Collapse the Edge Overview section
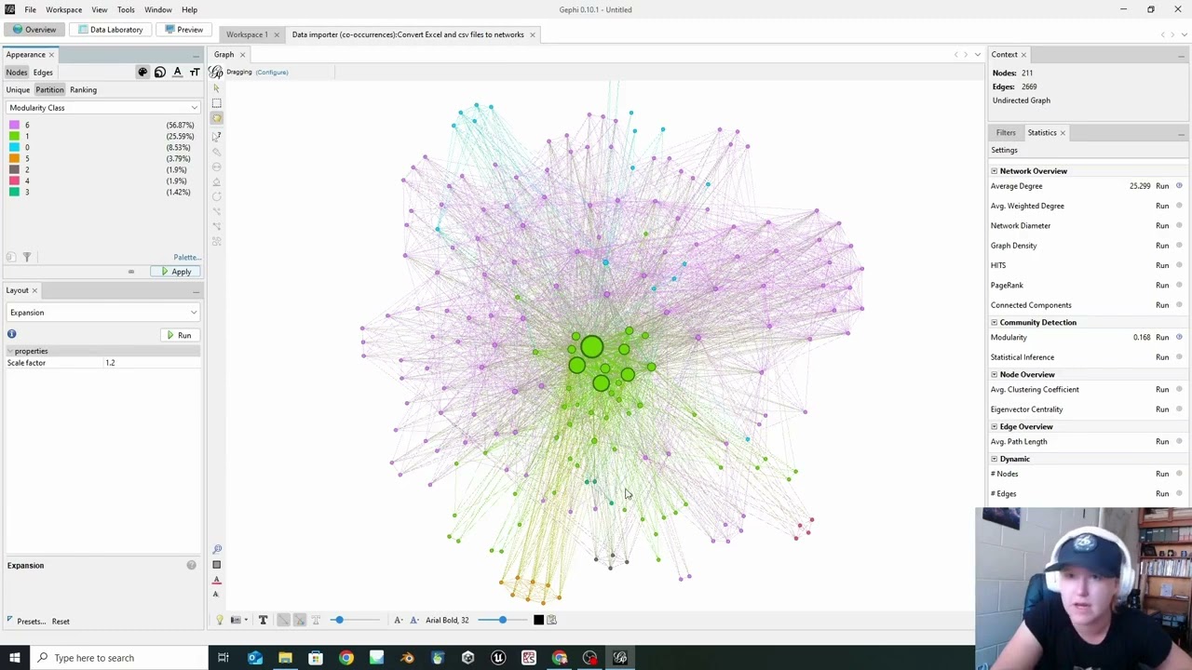Screen dimensions: 1192x670 click(994, 426)
